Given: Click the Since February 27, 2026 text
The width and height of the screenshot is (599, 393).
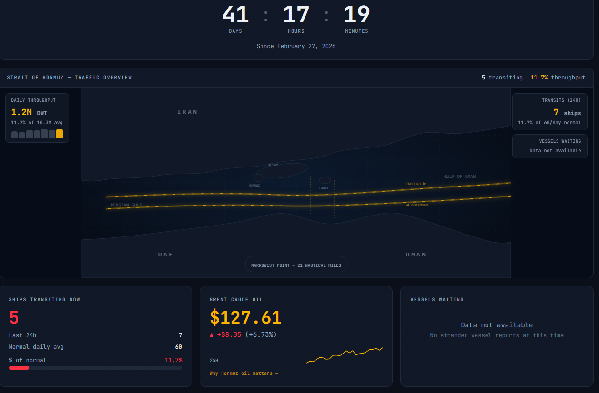Looking at the screenshot, I should (296, 46).
